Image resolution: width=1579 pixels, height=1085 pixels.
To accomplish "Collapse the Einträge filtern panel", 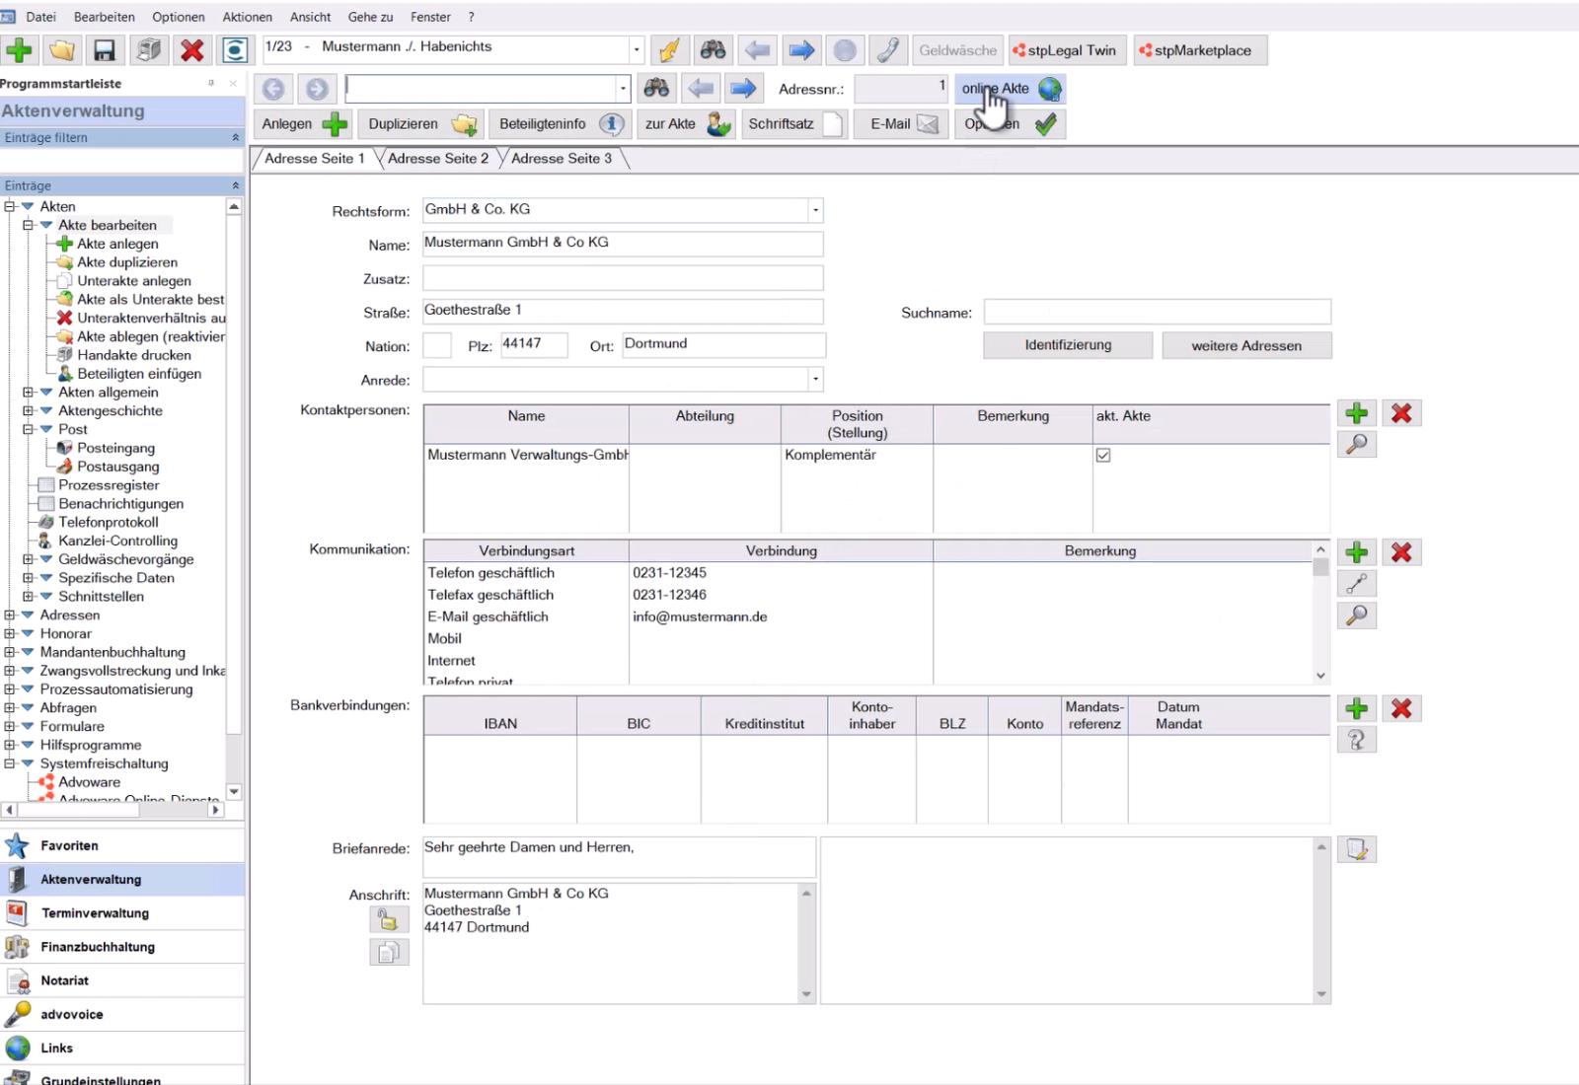I will click(235, 137).
